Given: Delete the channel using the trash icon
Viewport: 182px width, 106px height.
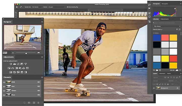Looking at the screenshot, I should (38, 103).
